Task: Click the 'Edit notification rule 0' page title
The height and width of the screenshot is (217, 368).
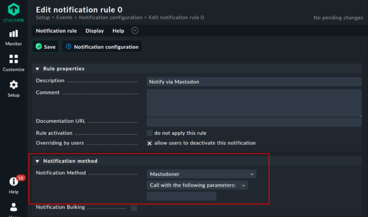Action: [79, 10]
